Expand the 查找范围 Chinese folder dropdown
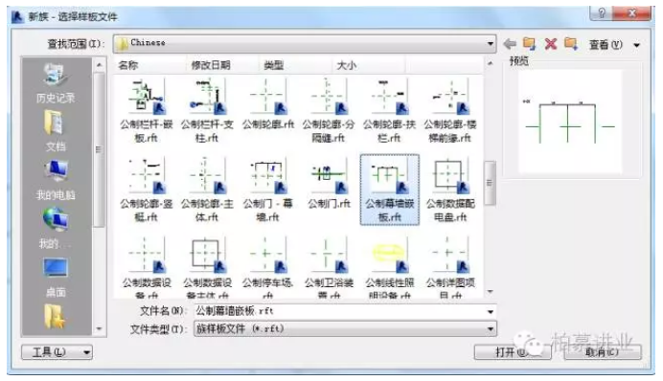 point(490,43)
